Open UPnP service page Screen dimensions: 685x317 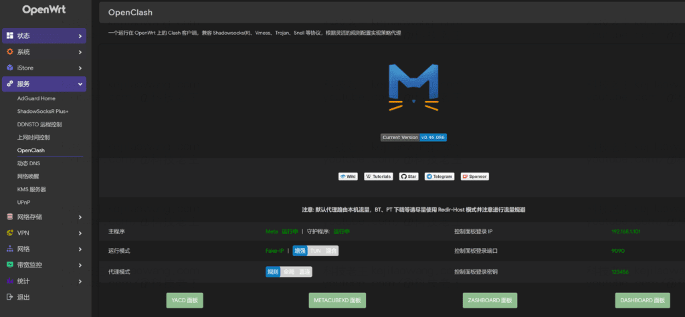tap(24, 203)
